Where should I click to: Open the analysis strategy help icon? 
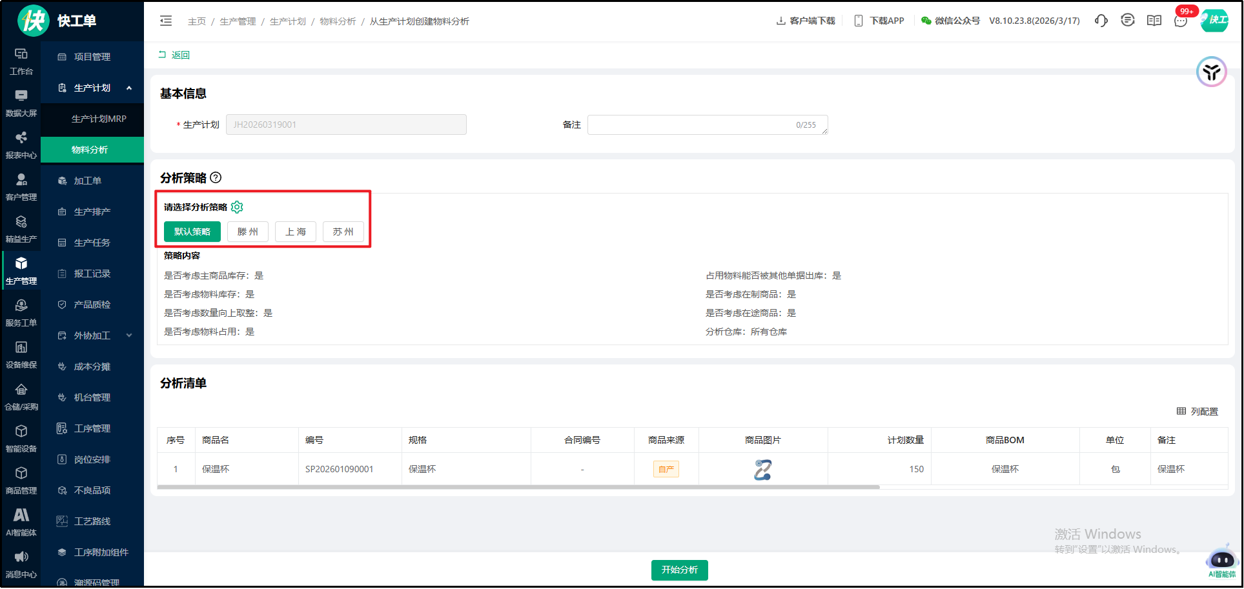point(216,177)
